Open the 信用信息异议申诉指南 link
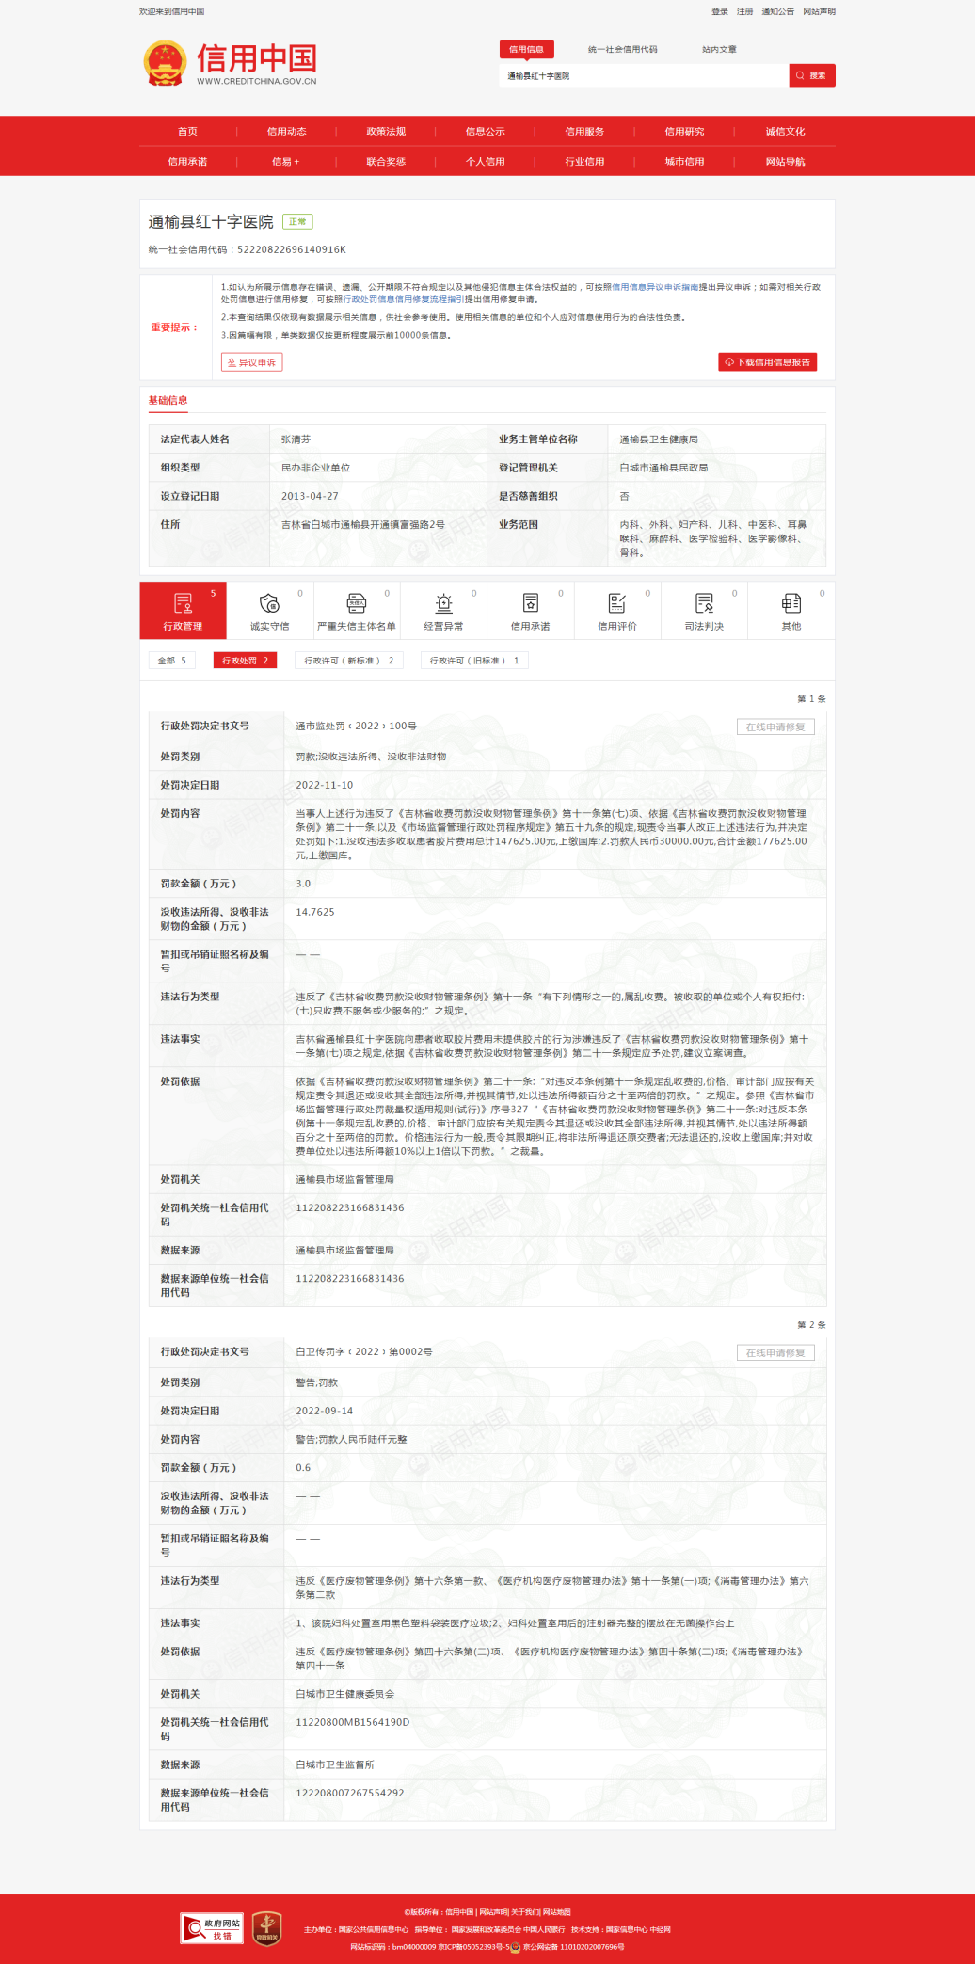Viewport: 975px width, 1964px height. 655,287
